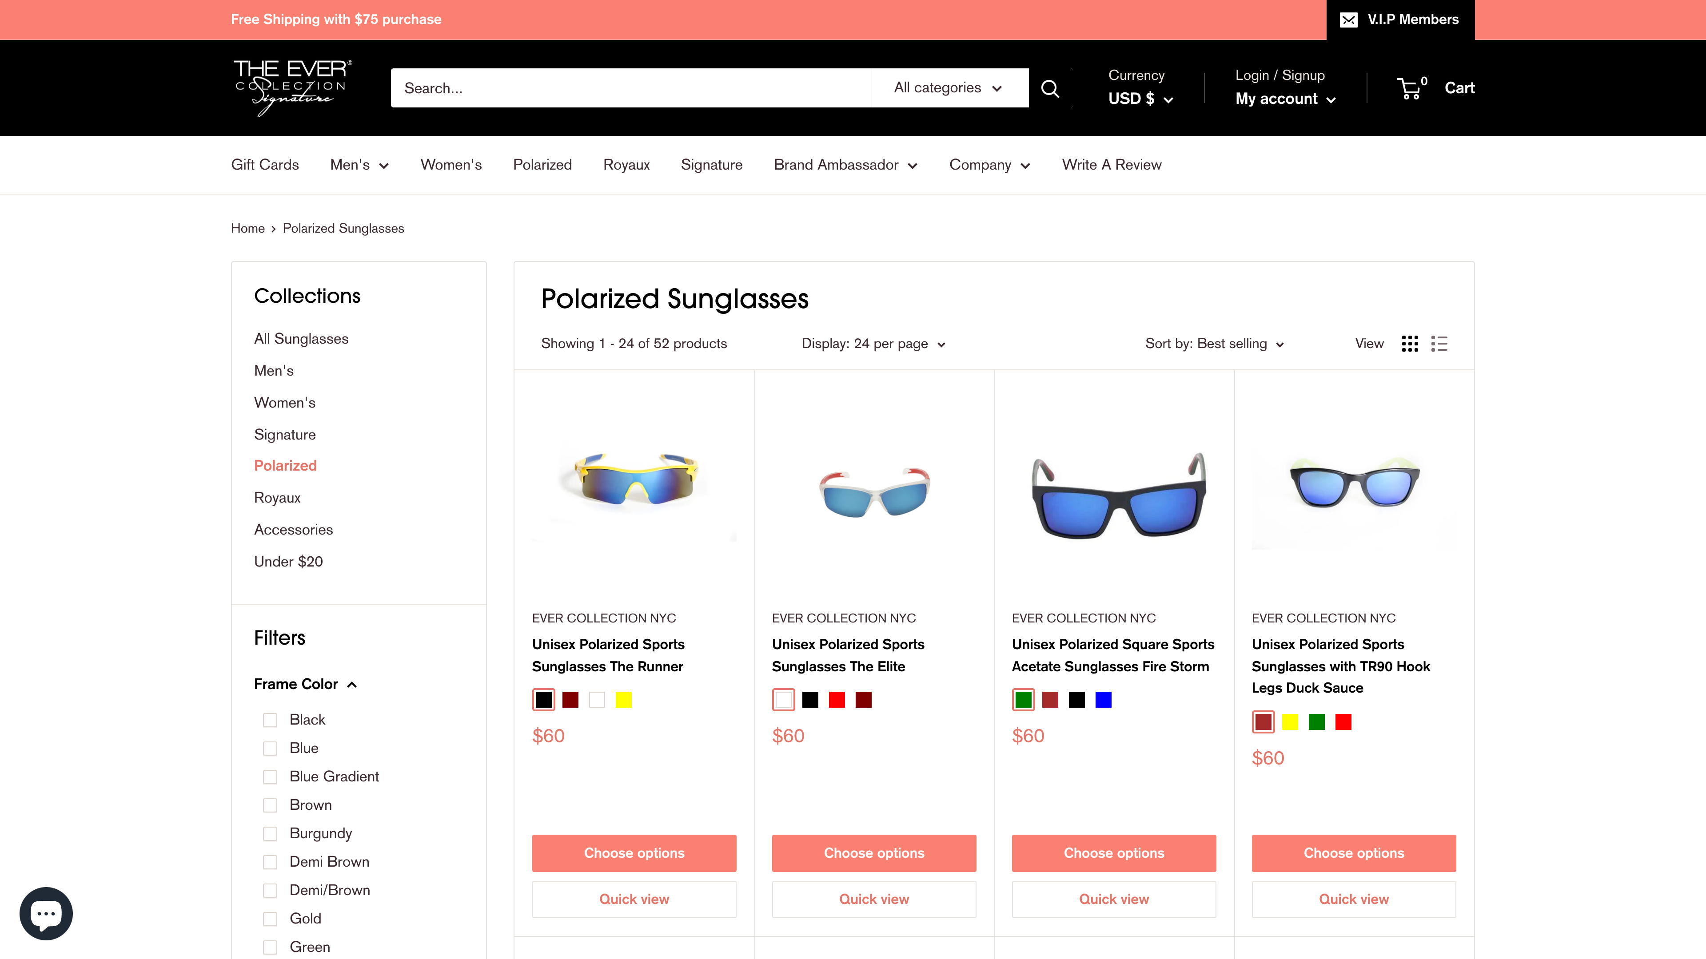The image size is (1706, 959).
Task: Navigate to the Women's menu
Action: [x=451, y=165]
